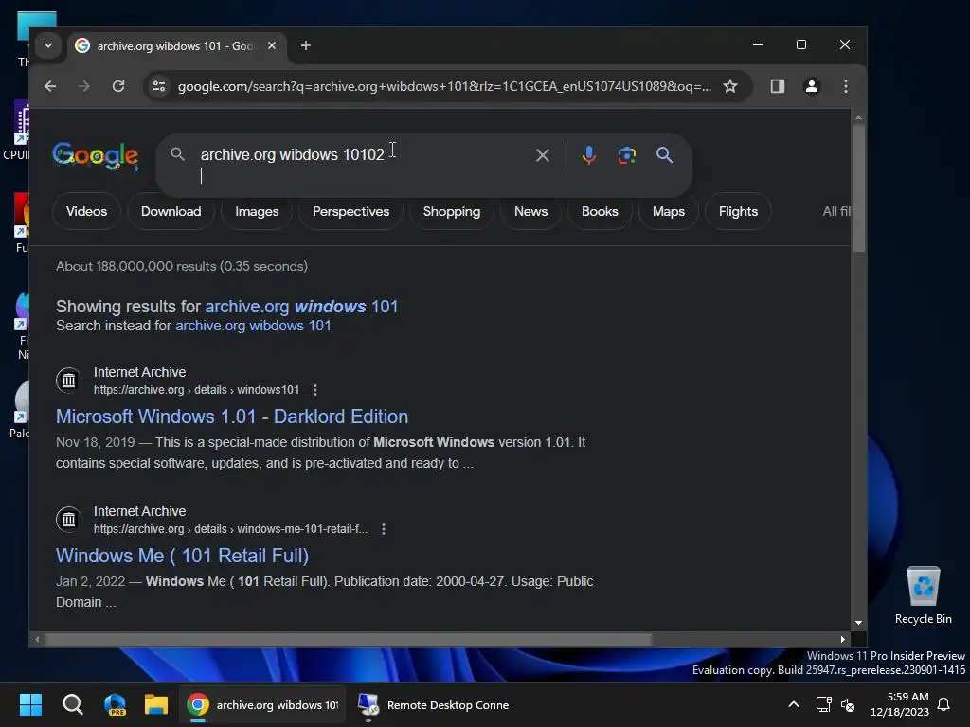The height and width of the screenshot is (727, 970).
Task: Submit search with blue magnifier icon
Action: 664,155
